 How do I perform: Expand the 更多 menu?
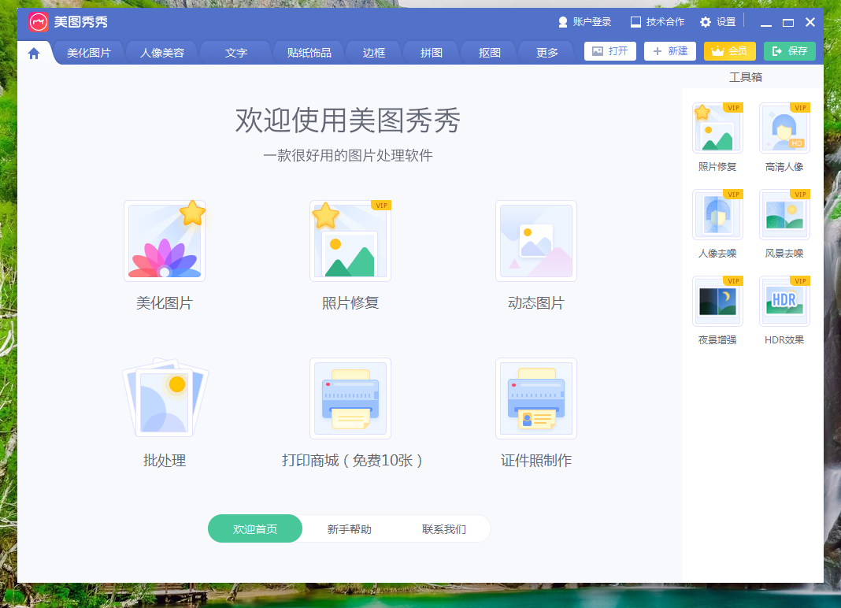click(x=546, y=52)
